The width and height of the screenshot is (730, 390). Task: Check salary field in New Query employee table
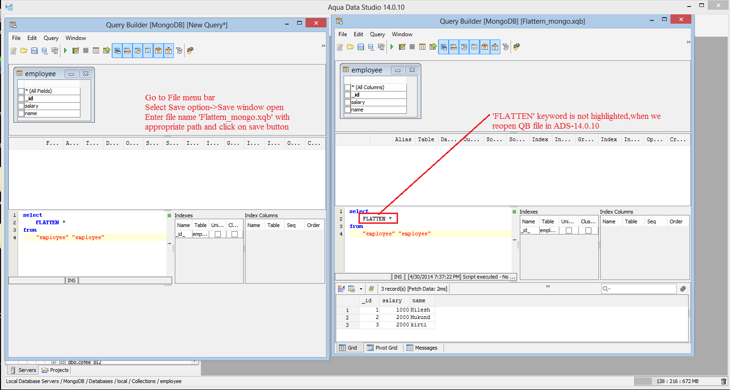click(21, 106)
